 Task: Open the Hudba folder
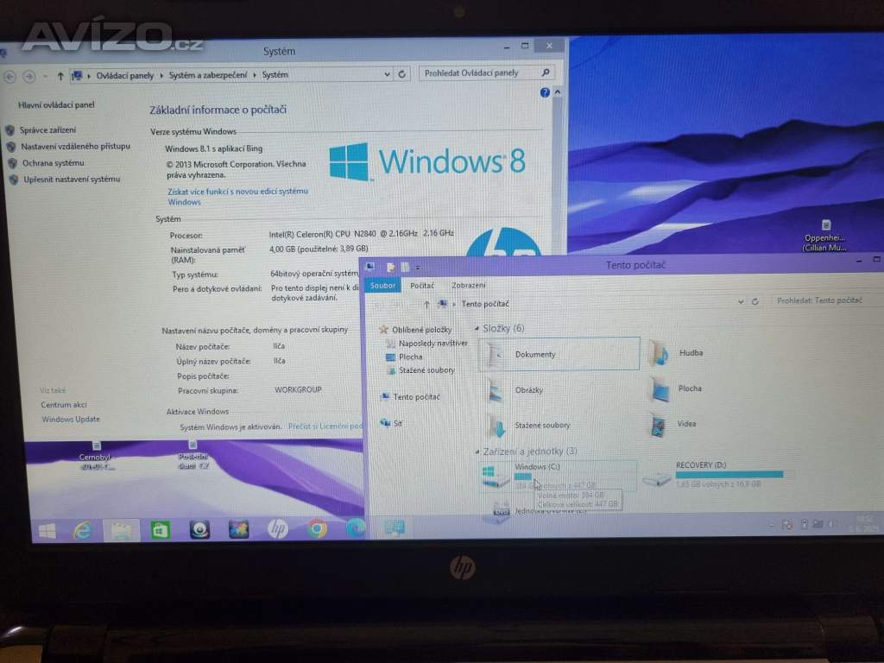(x=677, y=353)
